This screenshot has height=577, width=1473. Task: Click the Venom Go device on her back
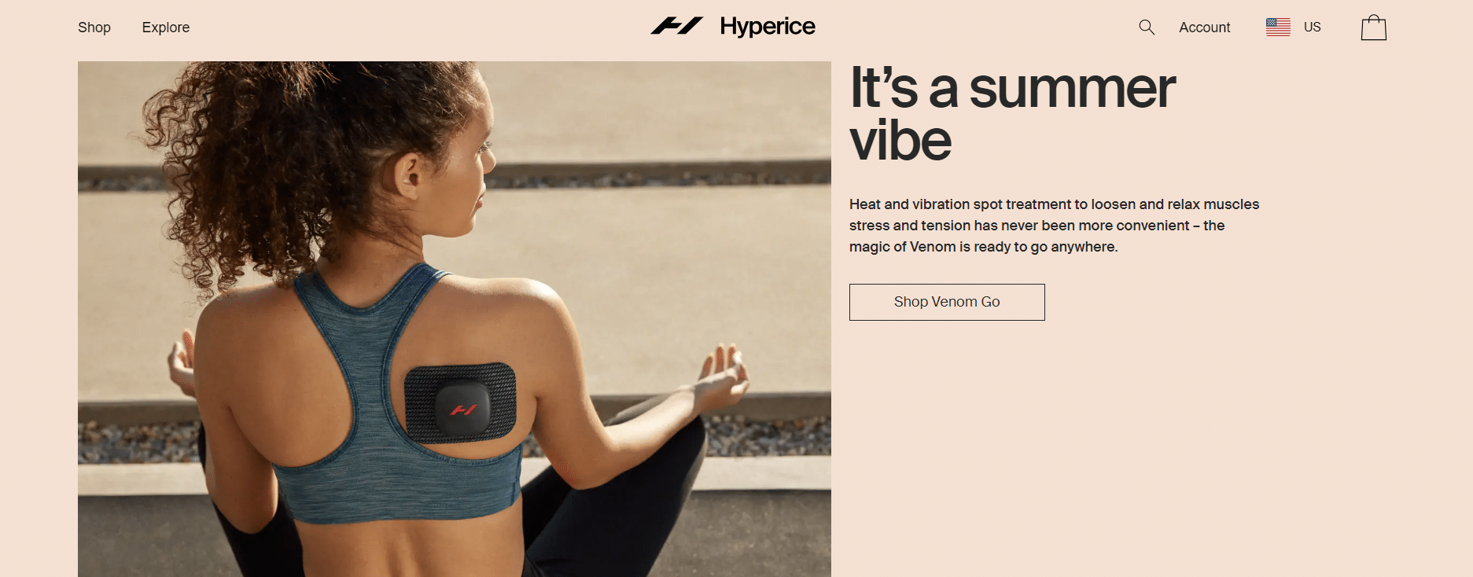tap(460, 402)
